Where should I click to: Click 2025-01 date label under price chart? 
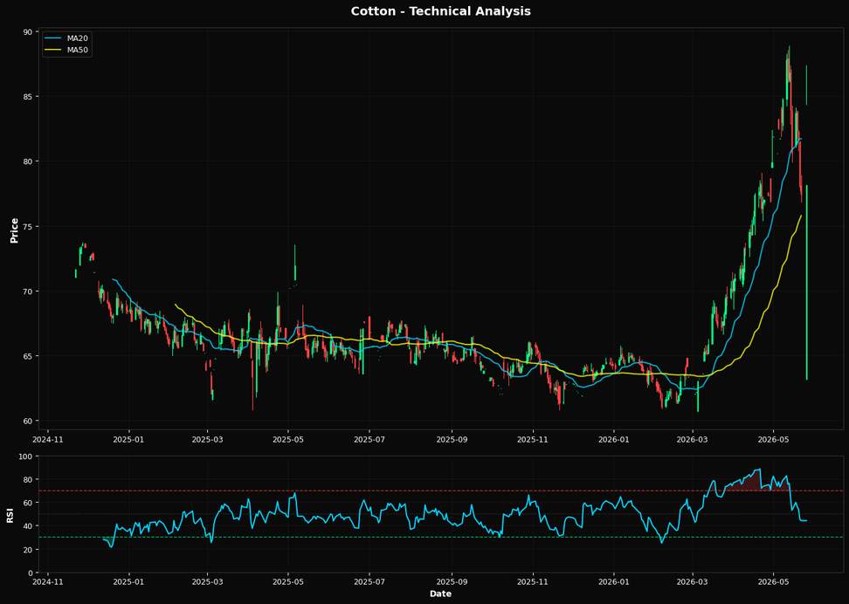click(129, 439)
